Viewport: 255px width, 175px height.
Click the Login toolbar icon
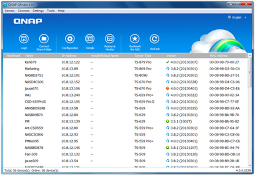24,39
